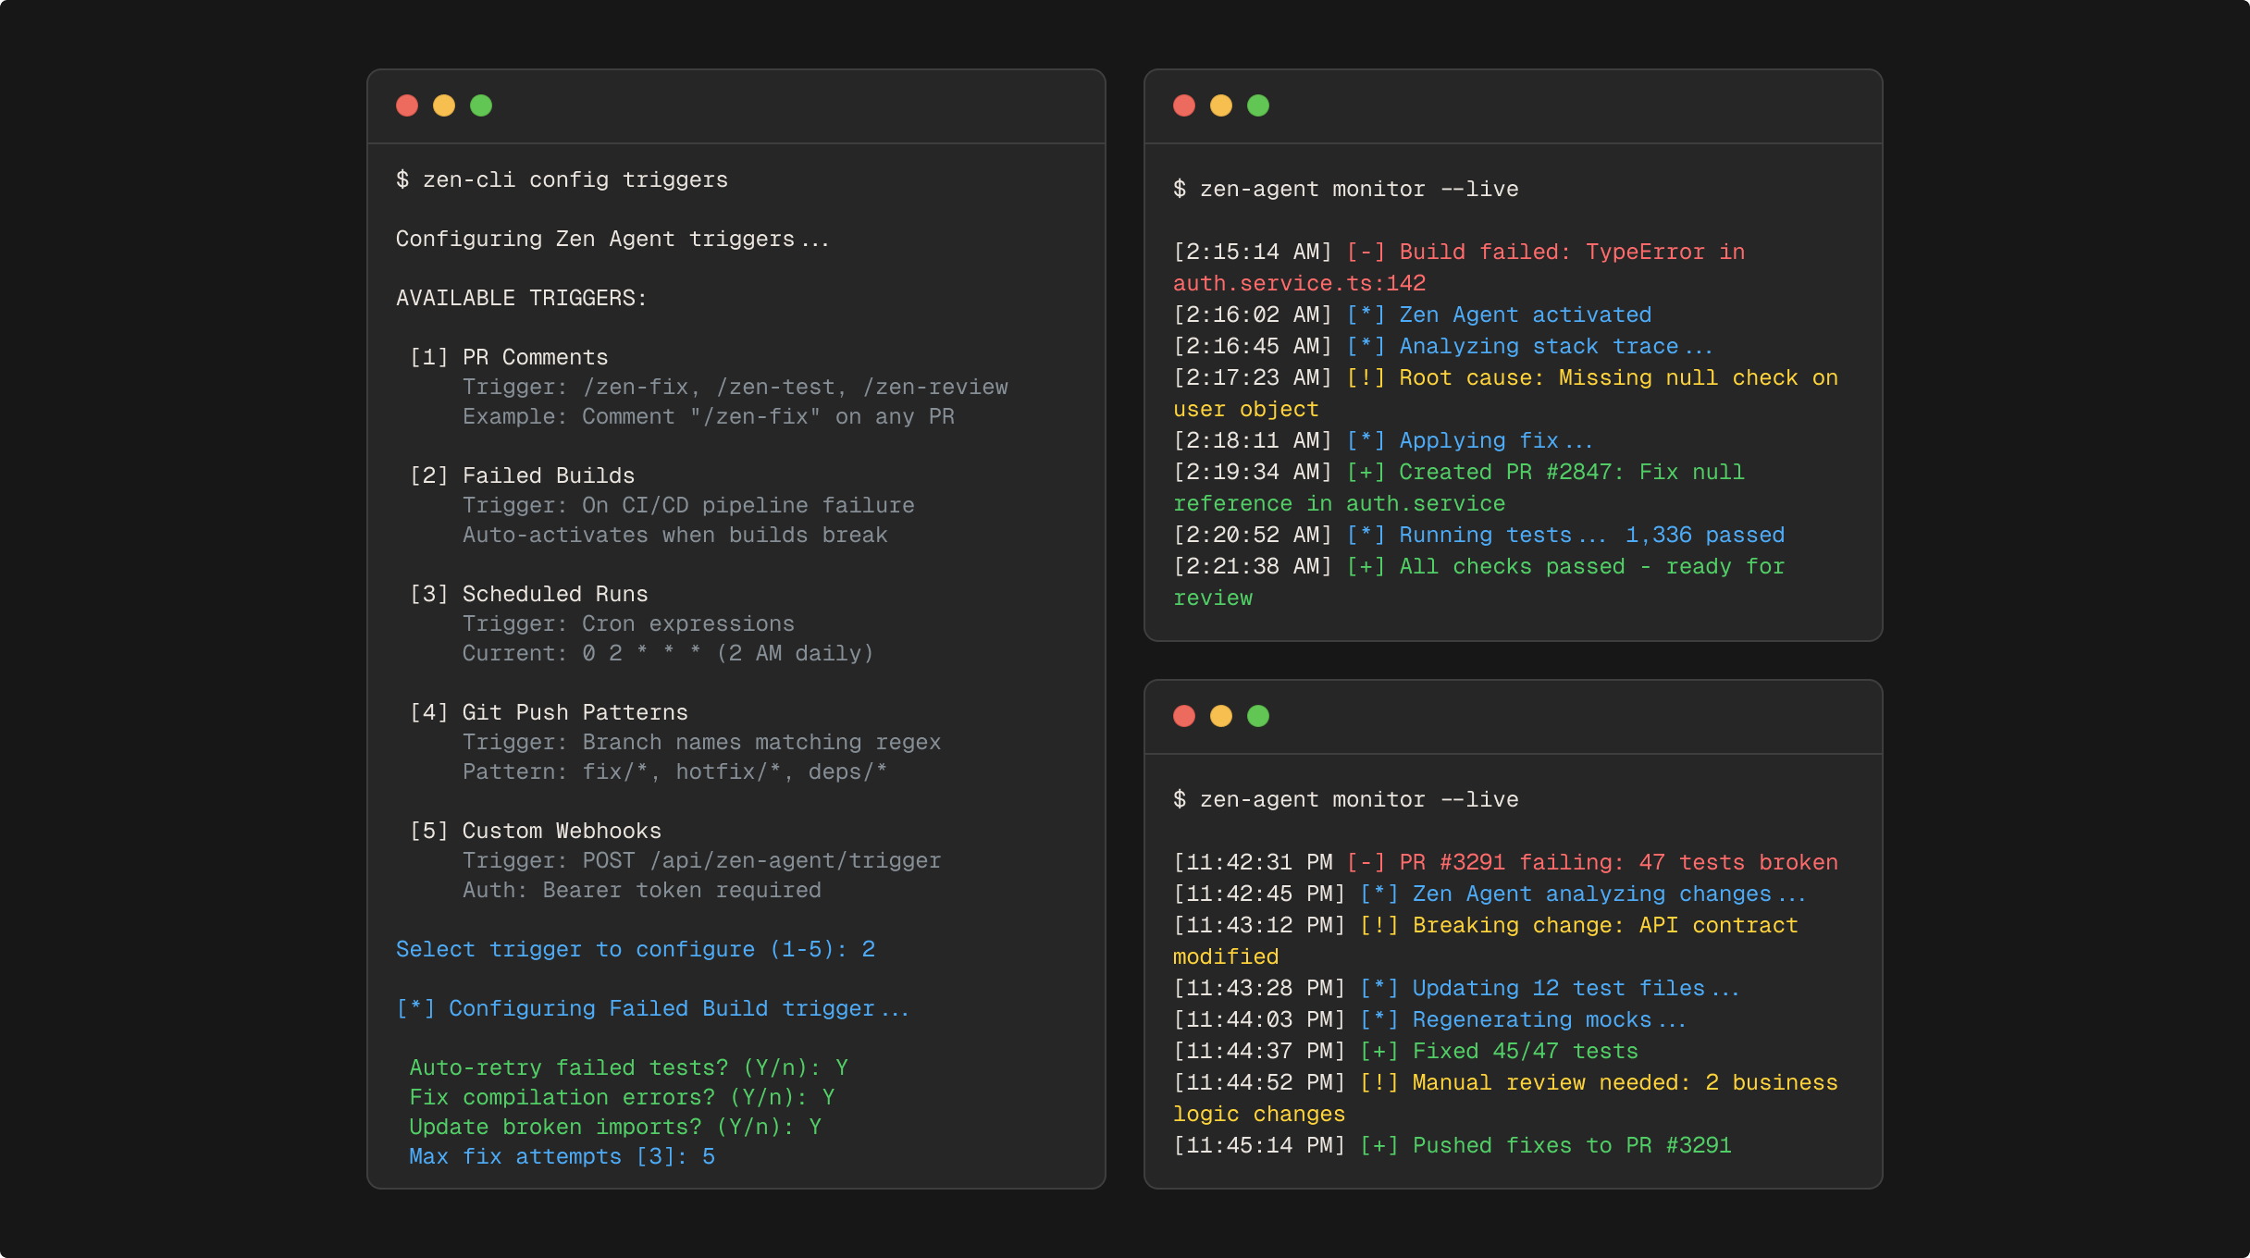This screenshot has width=2250, height=1258.
Task: Click 'Update broken imports? (Y/n): Y' prompt
Action: point(615,1127)
